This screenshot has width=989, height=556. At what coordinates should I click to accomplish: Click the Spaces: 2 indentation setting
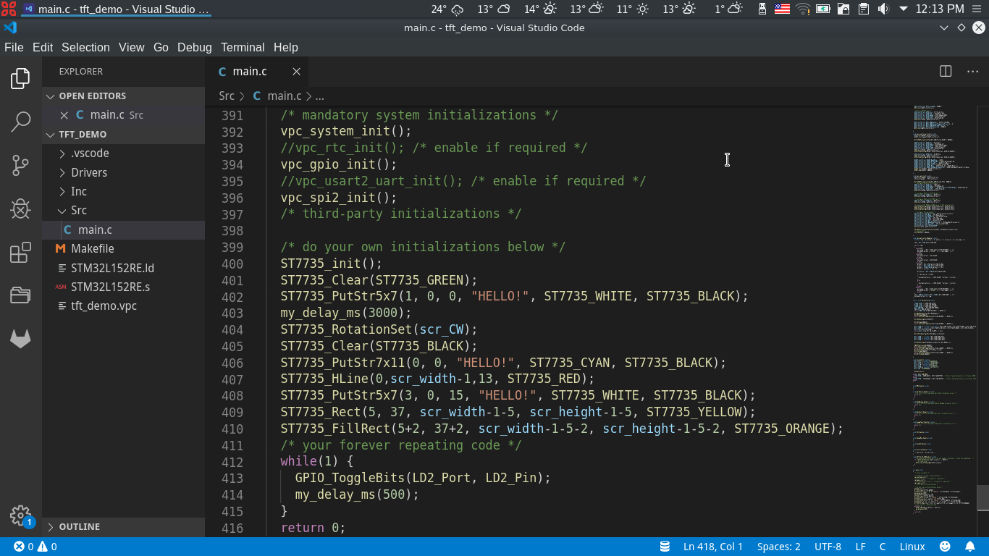coord(778,547)
